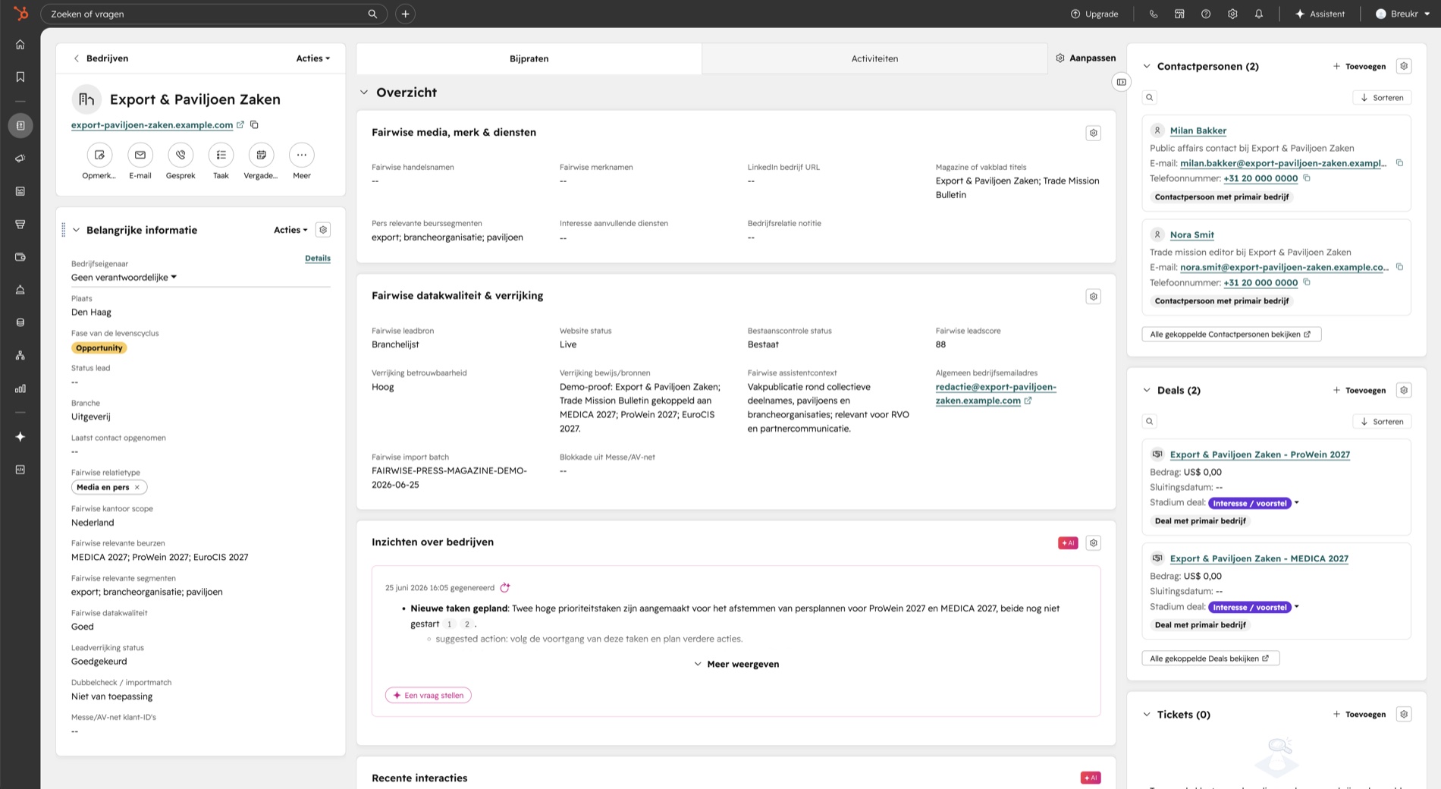Collapse the Tickets section
Image resolution: width=1441 pixels, height=789 pixels.
coord(1147,714)
